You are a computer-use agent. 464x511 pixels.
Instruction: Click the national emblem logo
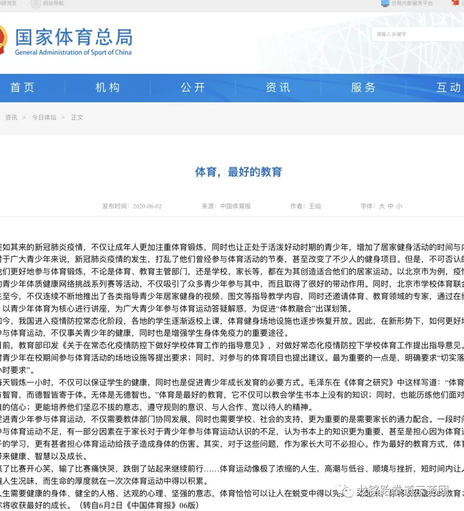click(3, 41)
